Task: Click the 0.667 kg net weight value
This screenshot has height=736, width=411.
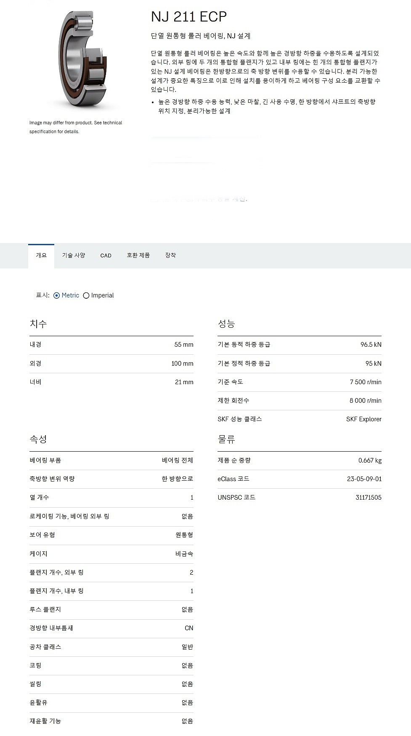Action: (370, 460)
